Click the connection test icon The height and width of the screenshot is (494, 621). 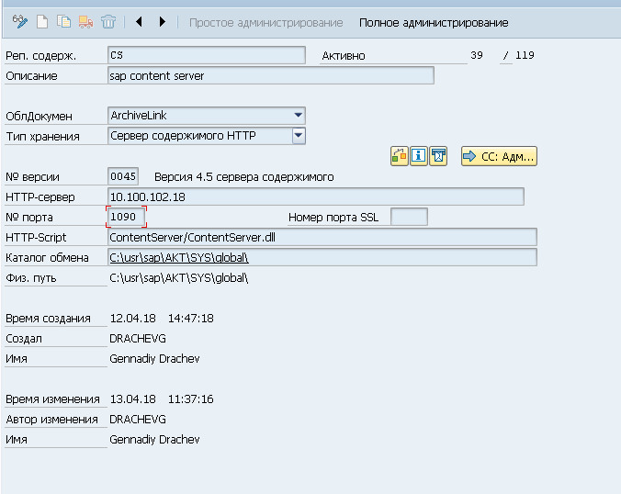400,156
